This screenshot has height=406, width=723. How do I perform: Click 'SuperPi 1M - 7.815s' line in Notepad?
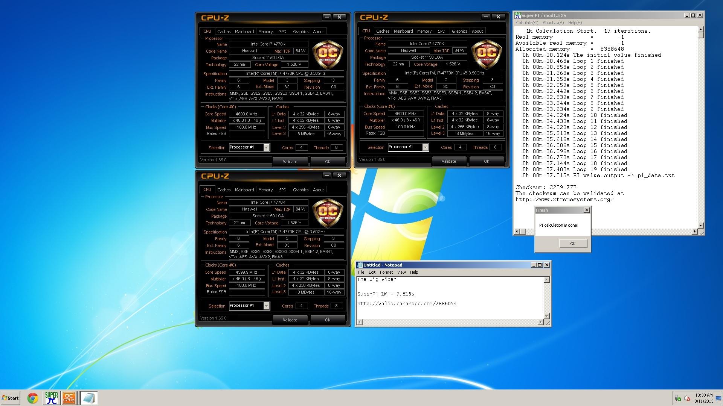click(386, 294)
